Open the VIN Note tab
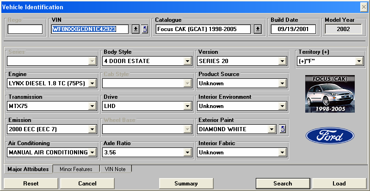 point(115,169)
